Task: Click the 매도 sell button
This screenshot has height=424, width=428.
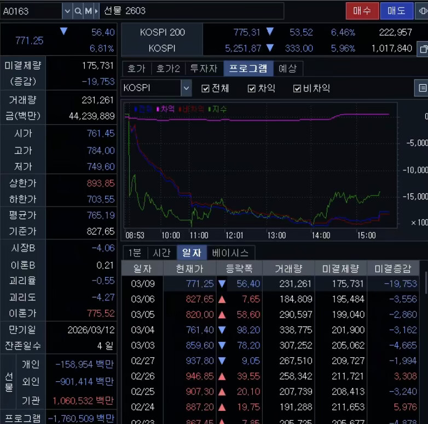Action: 397,11
